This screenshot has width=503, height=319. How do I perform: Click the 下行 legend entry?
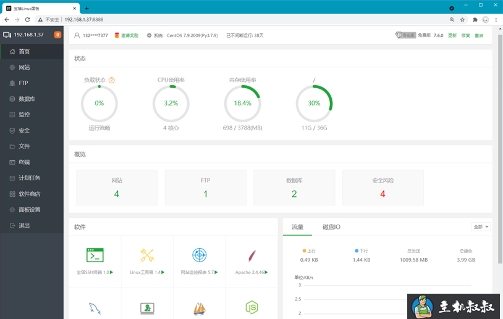361,251
